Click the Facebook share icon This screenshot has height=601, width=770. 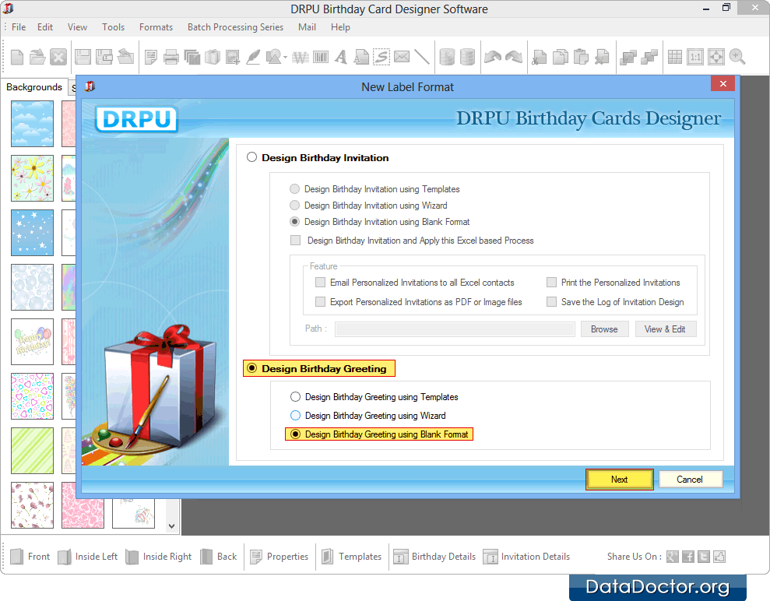(x=688, y=557)
